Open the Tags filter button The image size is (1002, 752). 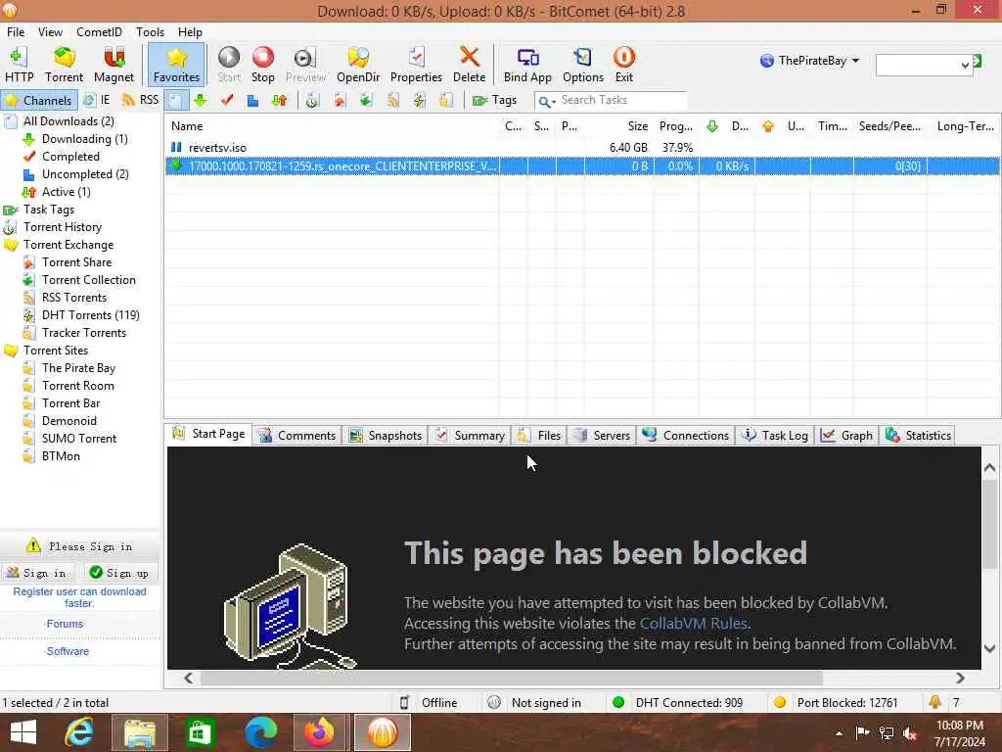point(494,101)
